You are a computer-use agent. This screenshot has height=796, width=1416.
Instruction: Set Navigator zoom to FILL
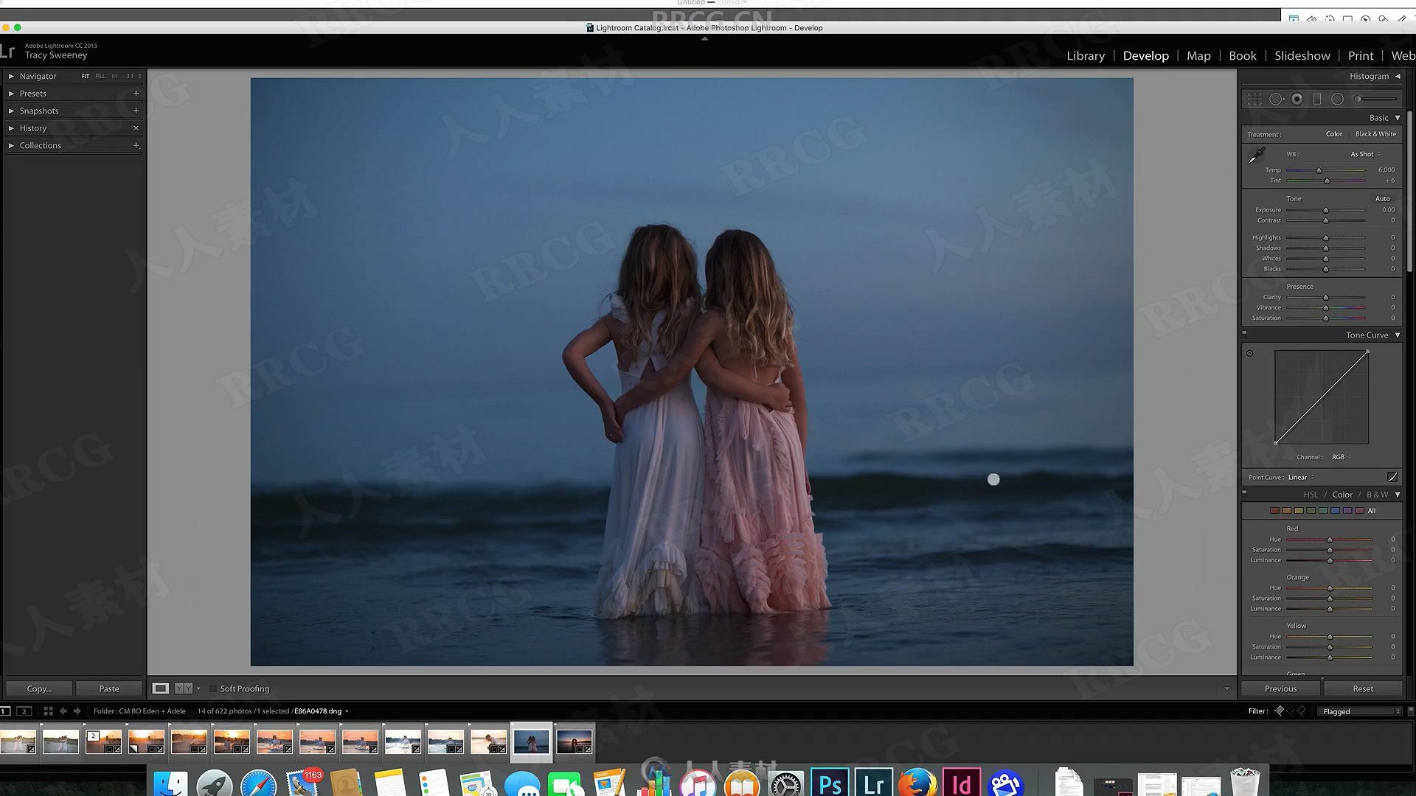[x=100, y=76]
